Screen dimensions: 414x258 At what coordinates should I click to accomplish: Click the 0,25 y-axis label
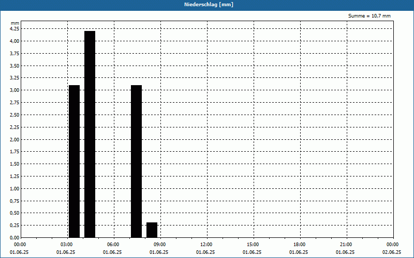[x=14, y=225]
